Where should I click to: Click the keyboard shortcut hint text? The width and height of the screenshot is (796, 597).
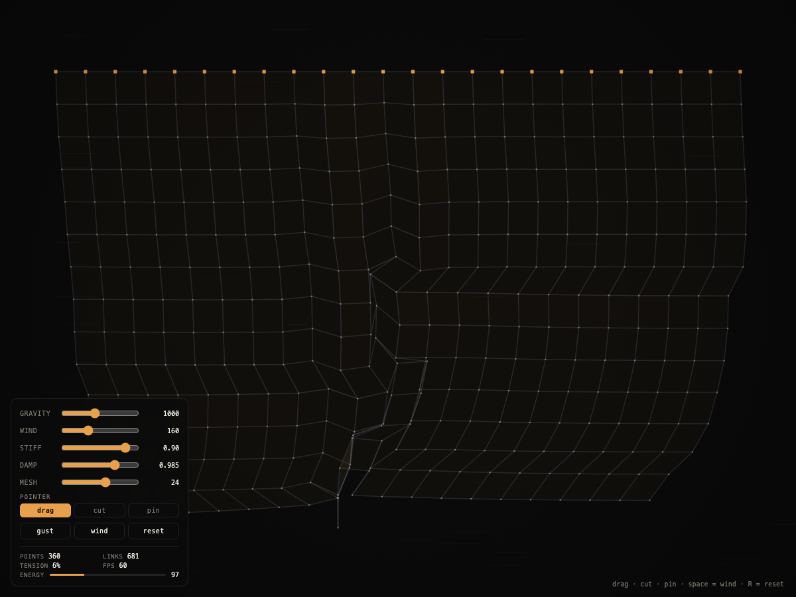698,584
